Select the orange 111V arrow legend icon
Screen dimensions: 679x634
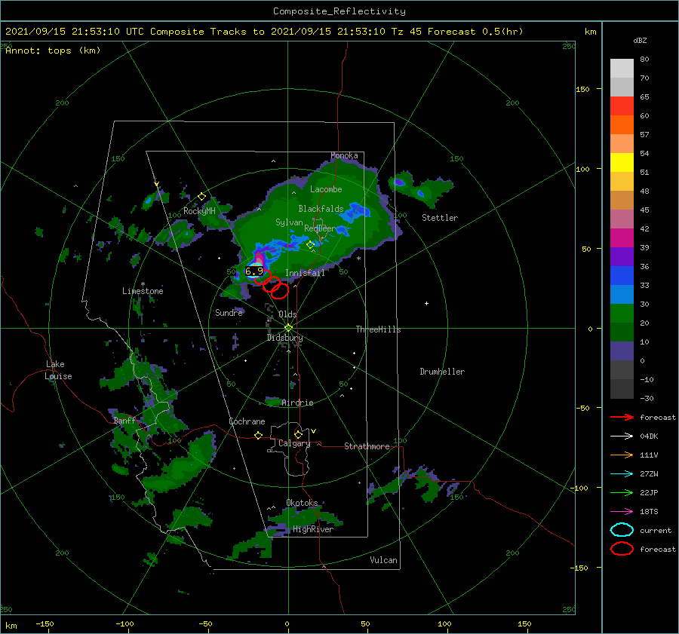click(622, 455)
